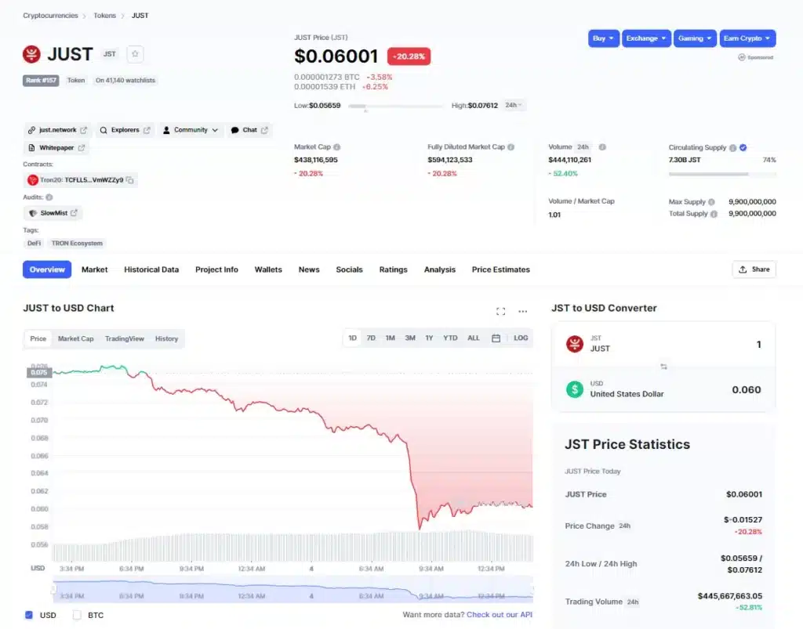Open the chart more options menu
Viewport: 803px width, 629px height.
point(522,312)
